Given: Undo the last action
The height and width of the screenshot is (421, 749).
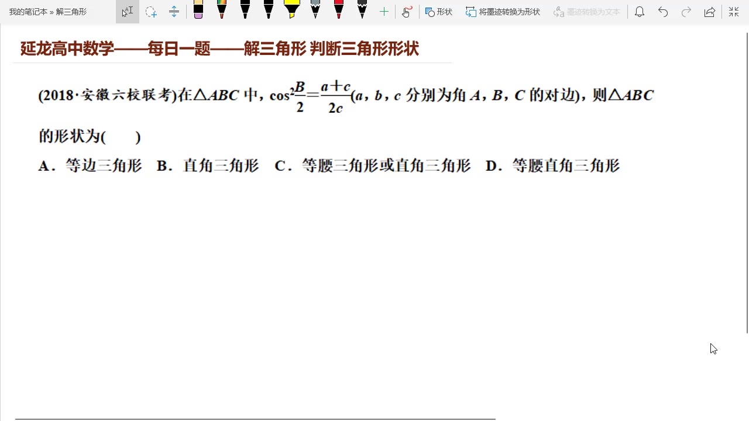Looking at the screenshot, I should pos(663,12).
